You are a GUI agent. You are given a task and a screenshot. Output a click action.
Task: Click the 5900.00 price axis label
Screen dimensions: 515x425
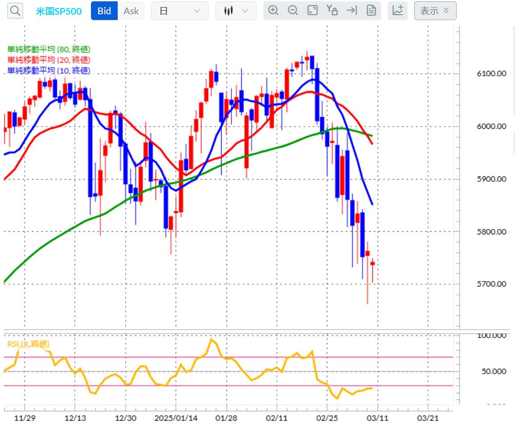(x=491, y=179)
